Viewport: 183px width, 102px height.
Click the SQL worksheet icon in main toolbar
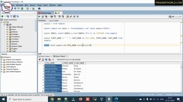coord(33,8)
